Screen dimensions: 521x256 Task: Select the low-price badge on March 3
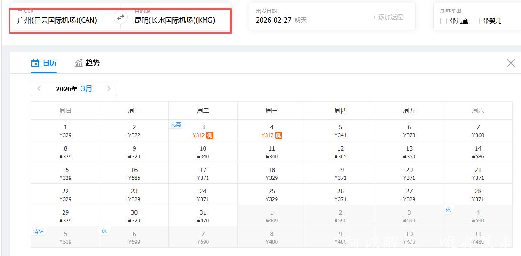210,135
